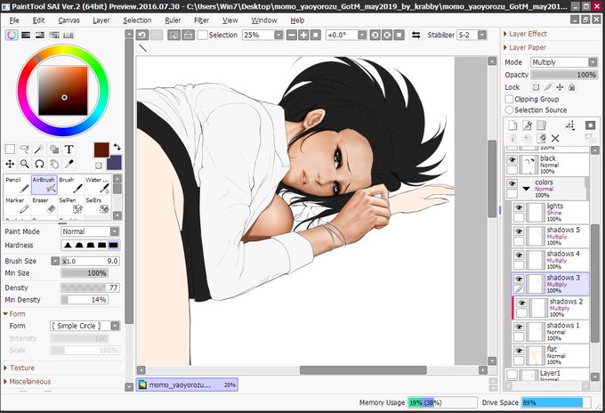This screenshot has width=605, height=413.
Task: Delete layer with X icon
Action: [x=555, y=138]
